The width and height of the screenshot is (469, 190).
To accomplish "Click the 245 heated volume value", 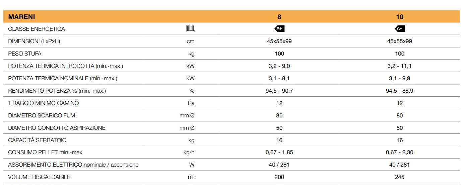I will (x=400, y=177).
